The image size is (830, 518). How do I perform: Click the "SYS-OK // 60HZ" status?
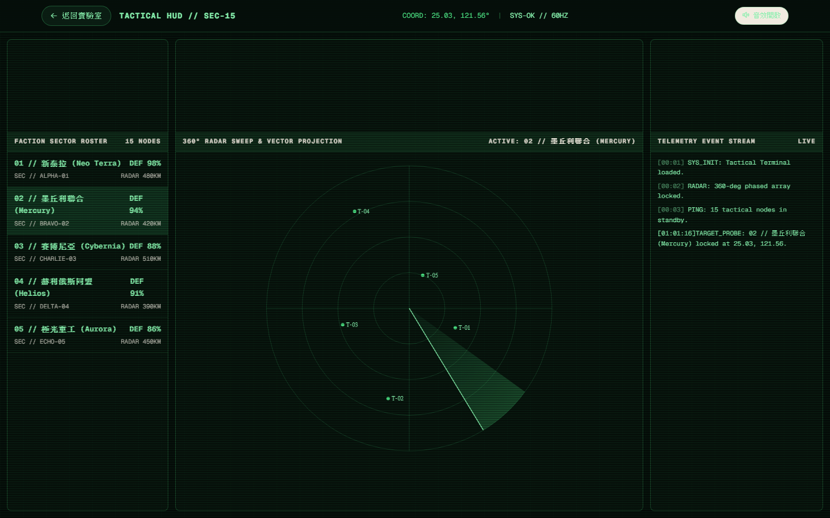click(x=539, y=16)
